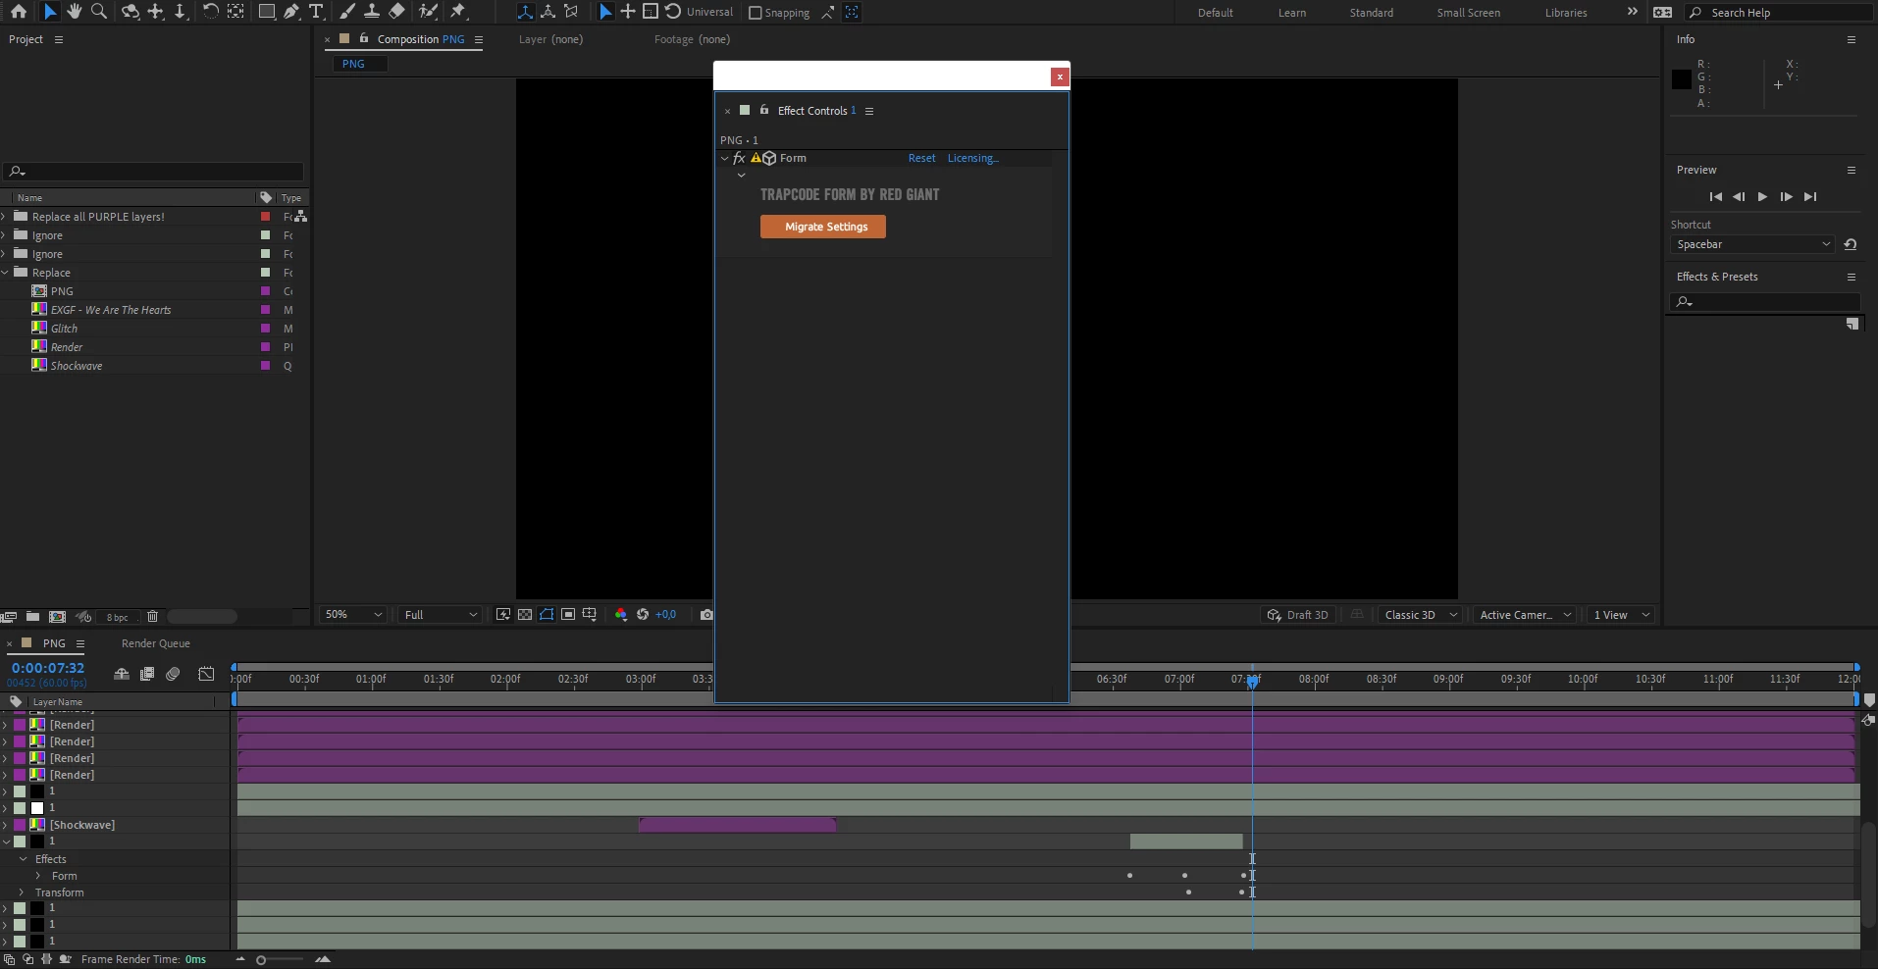This screenshot has height=969, width=1878.
Task: Delete selected project item with trash icon
Action: point(152,616)
